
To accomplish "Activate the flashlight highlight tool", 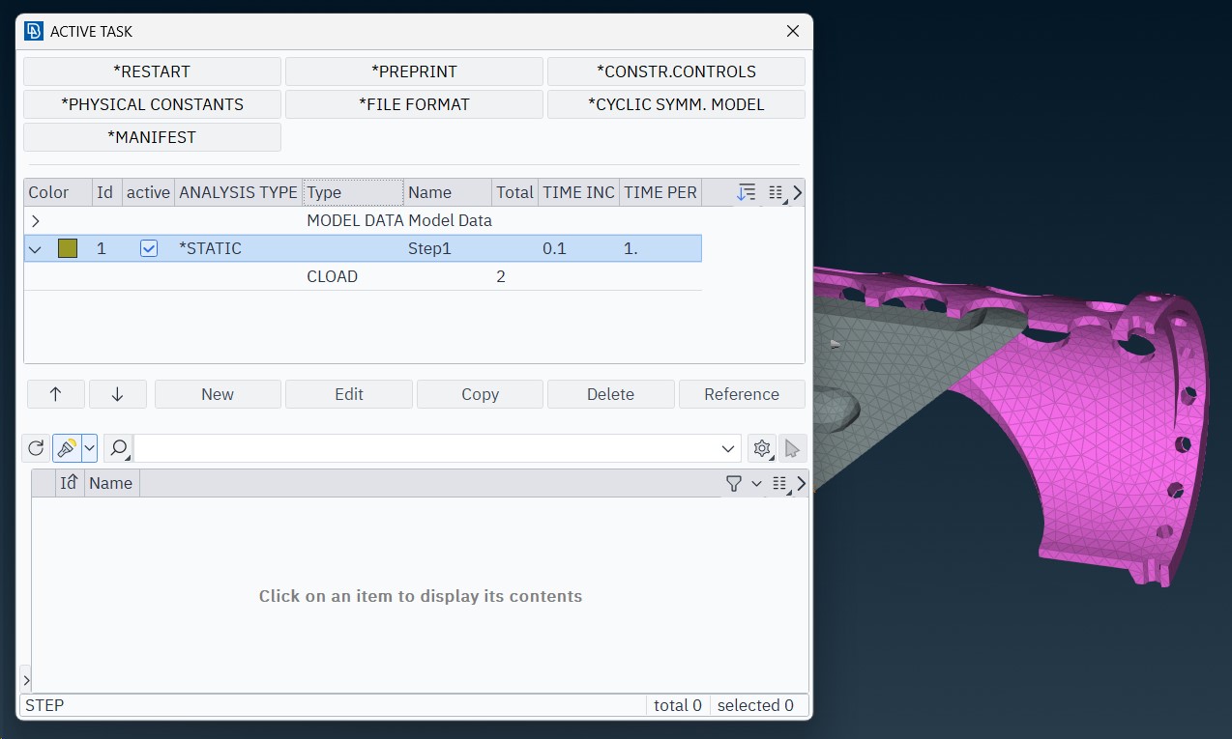I will pos(67,448).
